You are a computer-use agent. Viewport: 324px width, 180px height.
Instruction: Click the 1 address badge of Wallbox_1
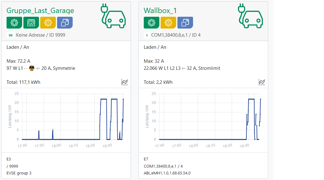tap(147, 35)
